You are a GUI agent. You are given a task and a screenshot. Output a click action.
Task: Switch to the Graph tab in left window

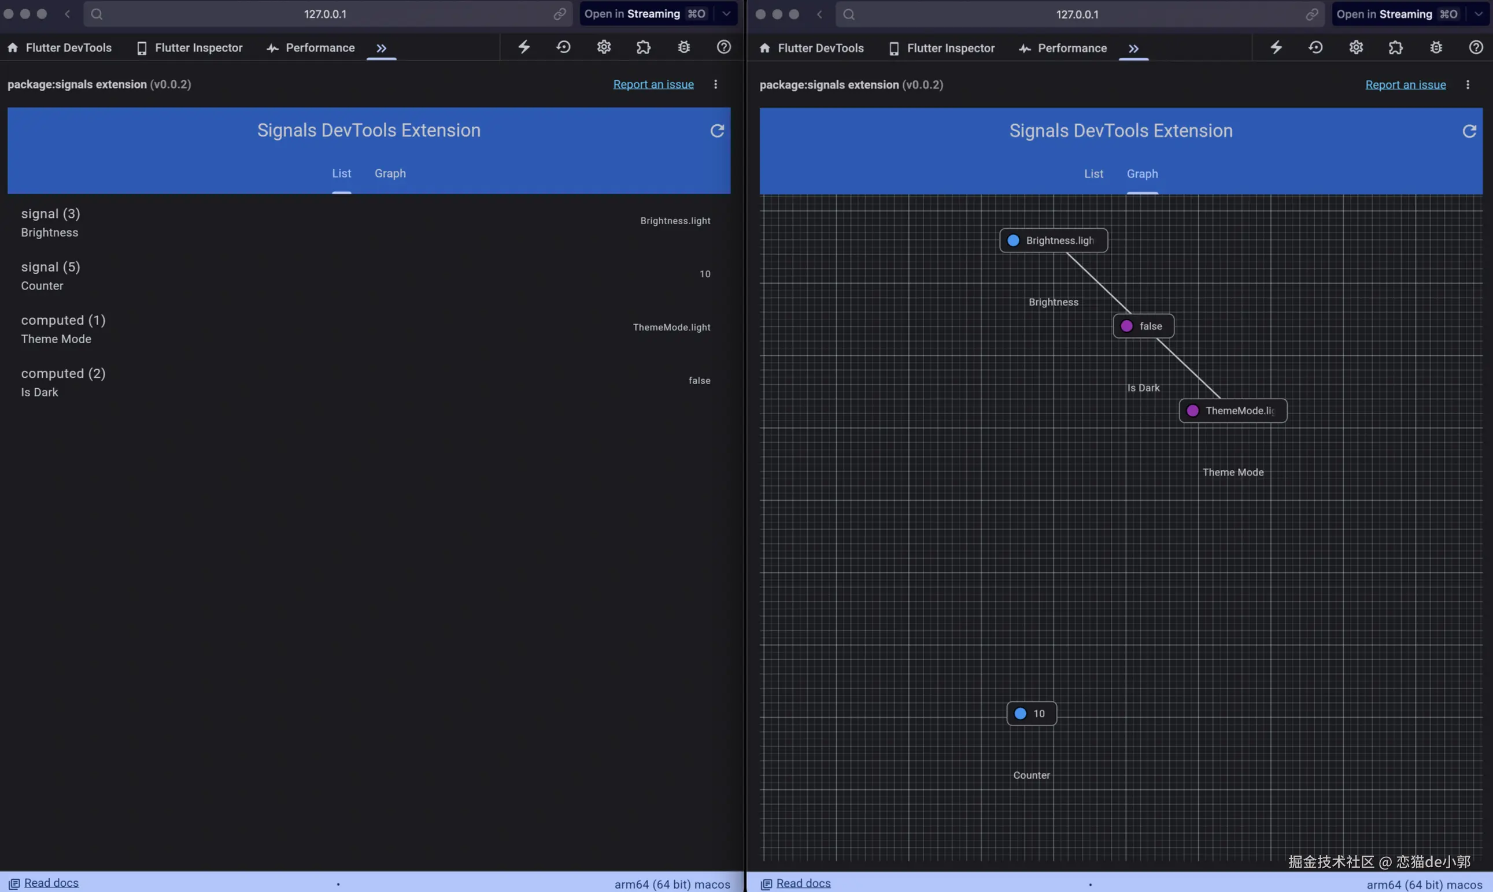[x=390, y=173]
